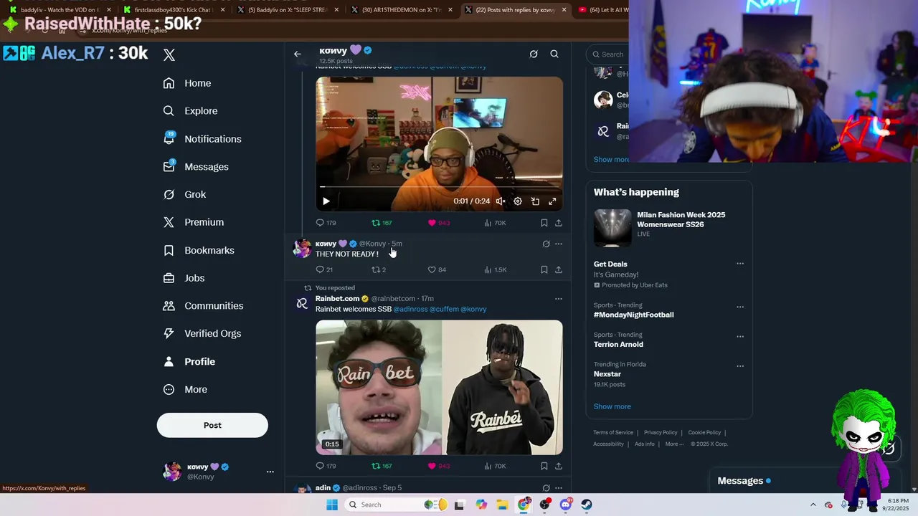This screenshot has width=918, height=516.
Task: Open the more menu on the THEY NOT READY post
Action: tap(559, 244)
